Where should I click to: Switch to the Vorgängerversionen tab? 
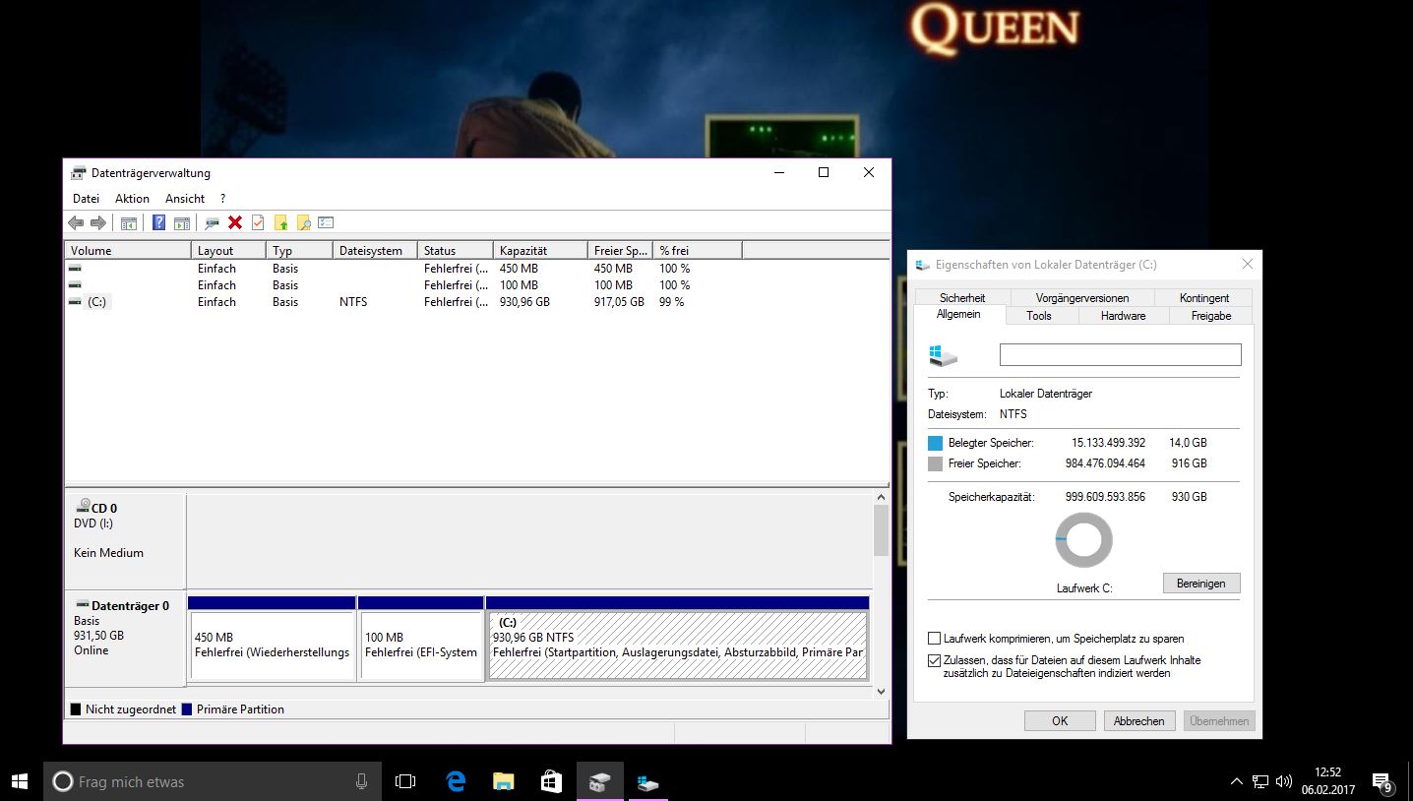[x=1082, y=297]
